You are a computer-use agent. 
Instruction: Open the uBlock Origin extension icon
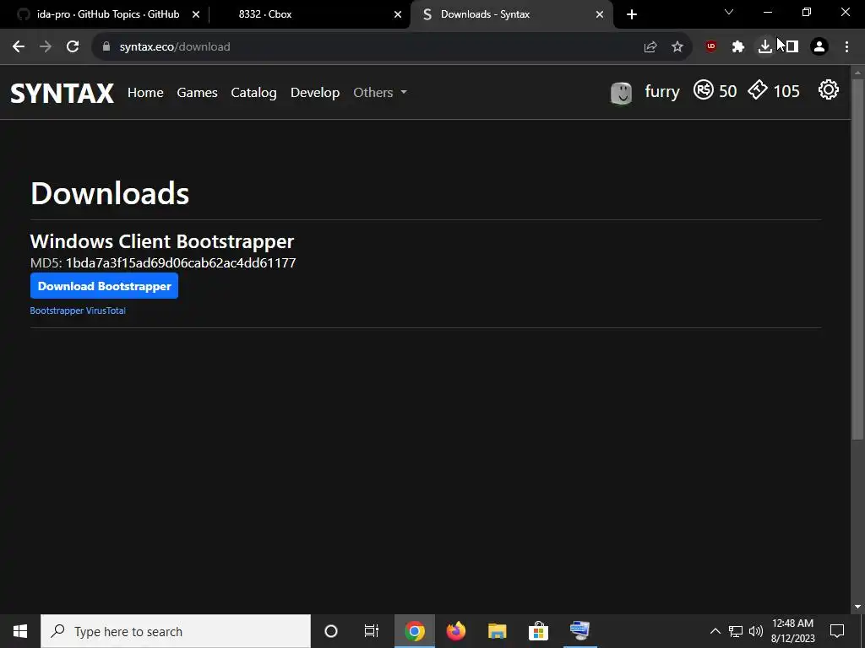(x=711, y=46)
